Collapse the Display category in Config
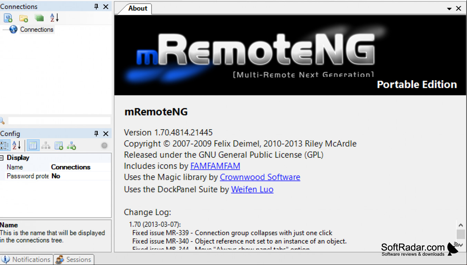This screenshot has width=467, height=265. [x=2, y=158]
